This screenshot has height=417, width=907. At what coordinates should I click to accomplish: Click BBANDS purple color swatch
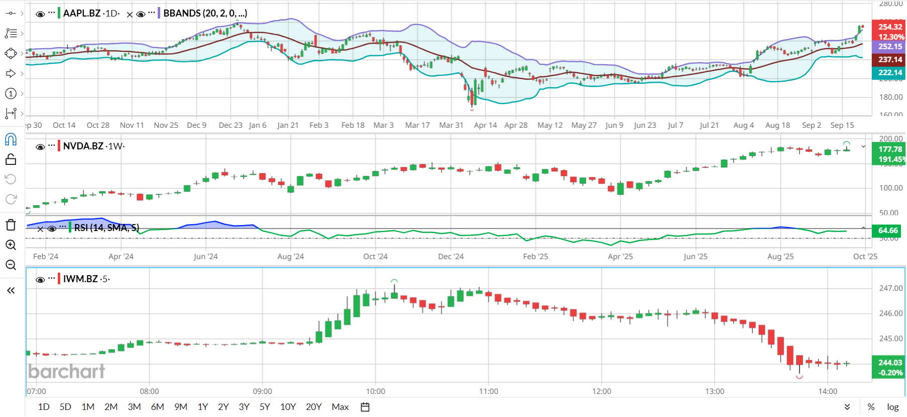coord(159,13)
